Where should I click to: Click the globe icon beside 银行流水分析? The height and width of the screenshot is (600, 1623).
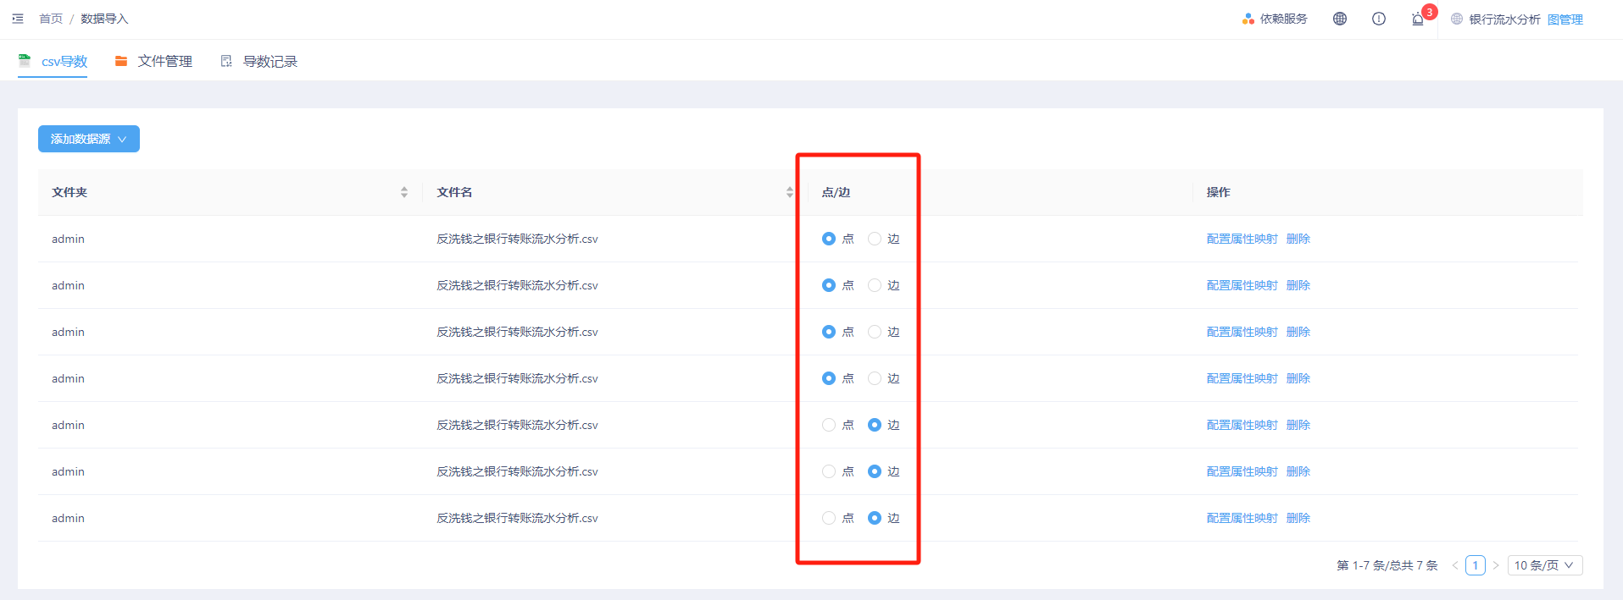(x=1456, y=19)
